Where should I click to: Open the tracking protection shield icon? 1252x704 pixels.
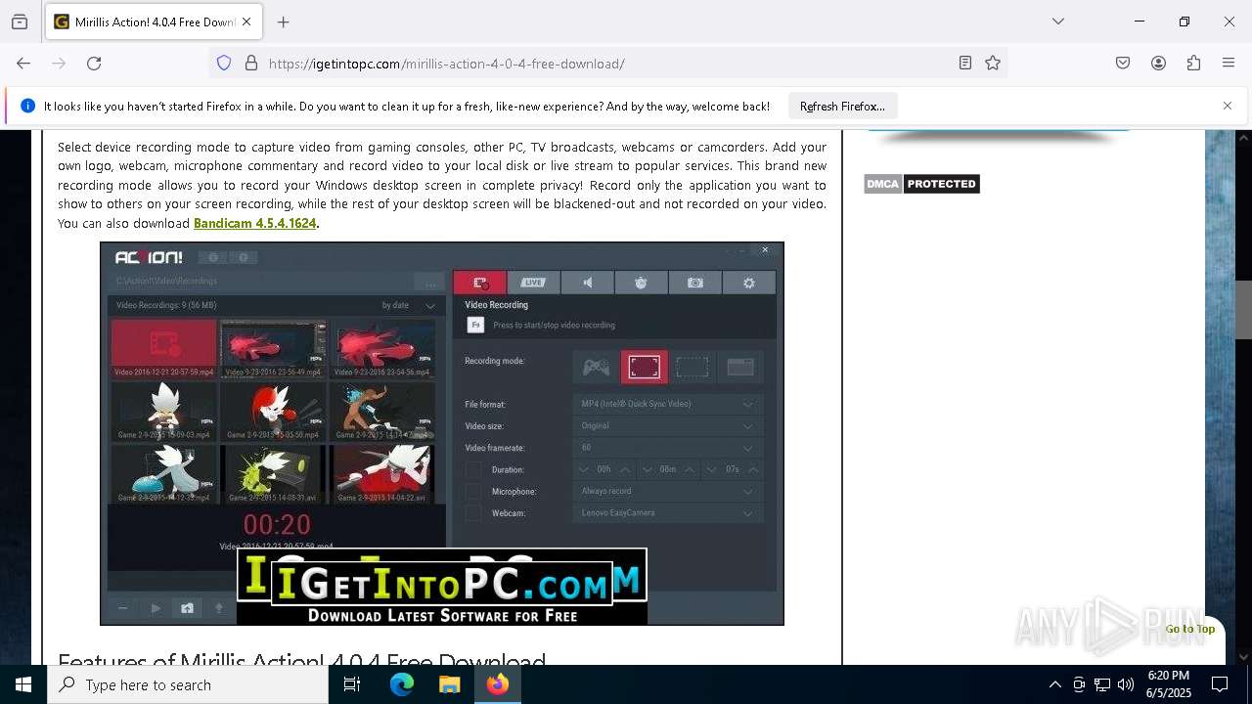224,64
